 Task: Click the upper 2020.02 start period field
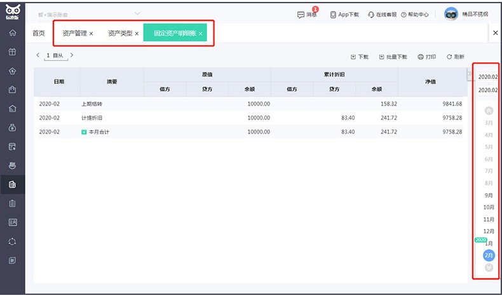point(487,77)
